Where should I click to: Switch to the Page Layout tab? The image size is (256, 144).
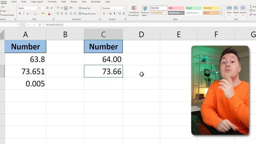coord(37,2)
